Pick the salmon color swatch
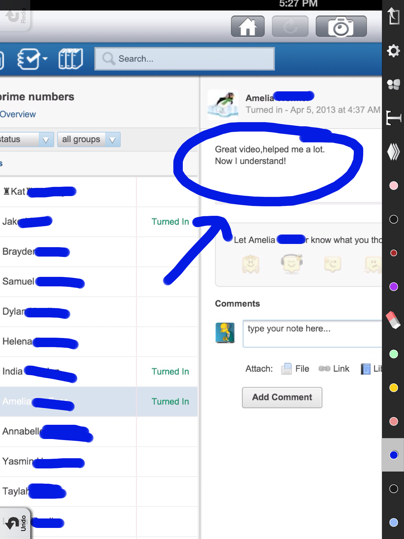Screen dimensions: 404x539 coord(393,421)
